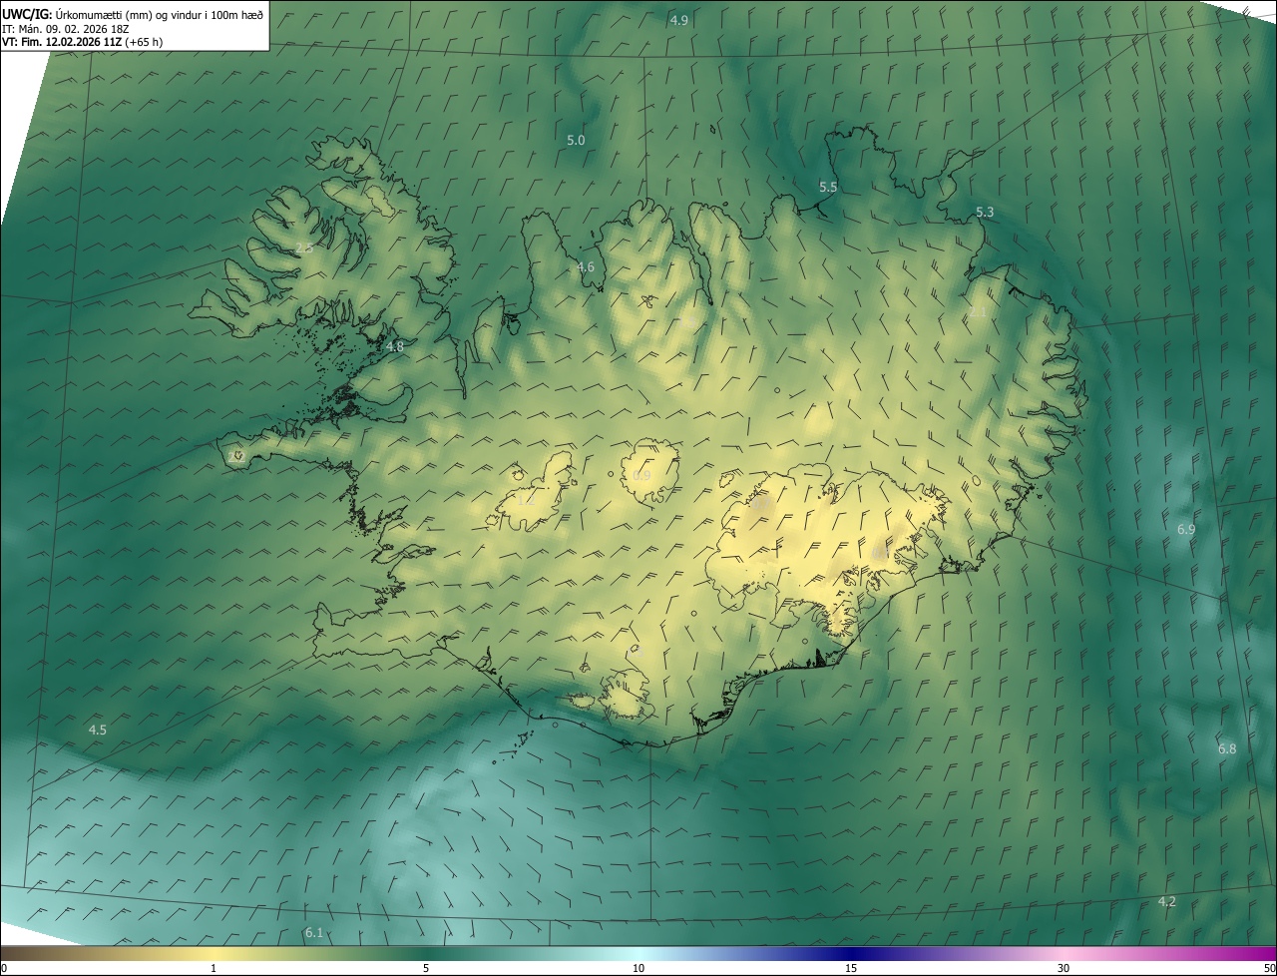
Task: Click the 5.0 value label on the map
Action: [x=576, y=140]
